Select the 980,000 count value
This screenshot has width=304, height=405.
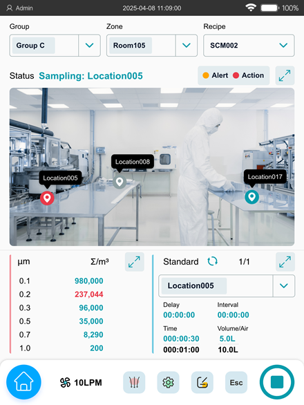pyautogui.click(x=89, y=281)
